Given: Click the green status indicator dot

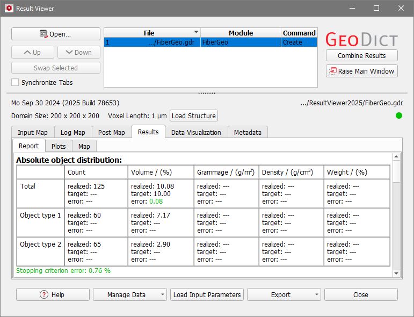Looking at the screenshot, I should click(399, 116).
